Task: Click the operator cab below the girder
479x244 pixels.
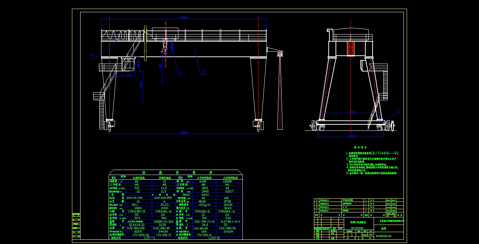Action: pyautogui.click(x=128, y=64)
